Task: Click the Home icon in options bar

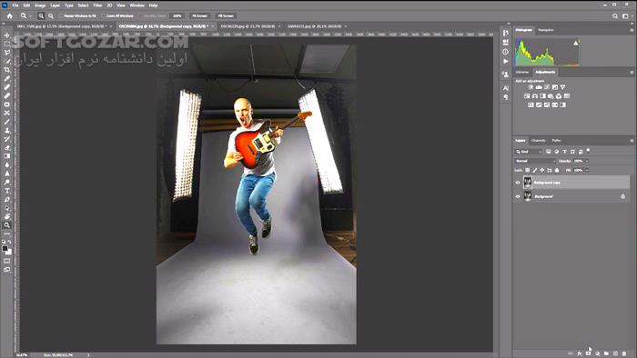Action: coord(10,15)
